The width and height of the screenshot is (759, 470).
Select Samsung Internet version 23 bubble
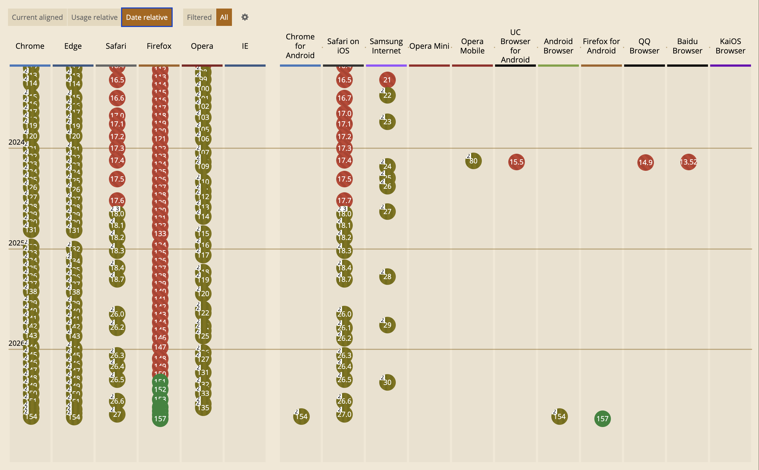pyautogui.click(x=387, y=122)
